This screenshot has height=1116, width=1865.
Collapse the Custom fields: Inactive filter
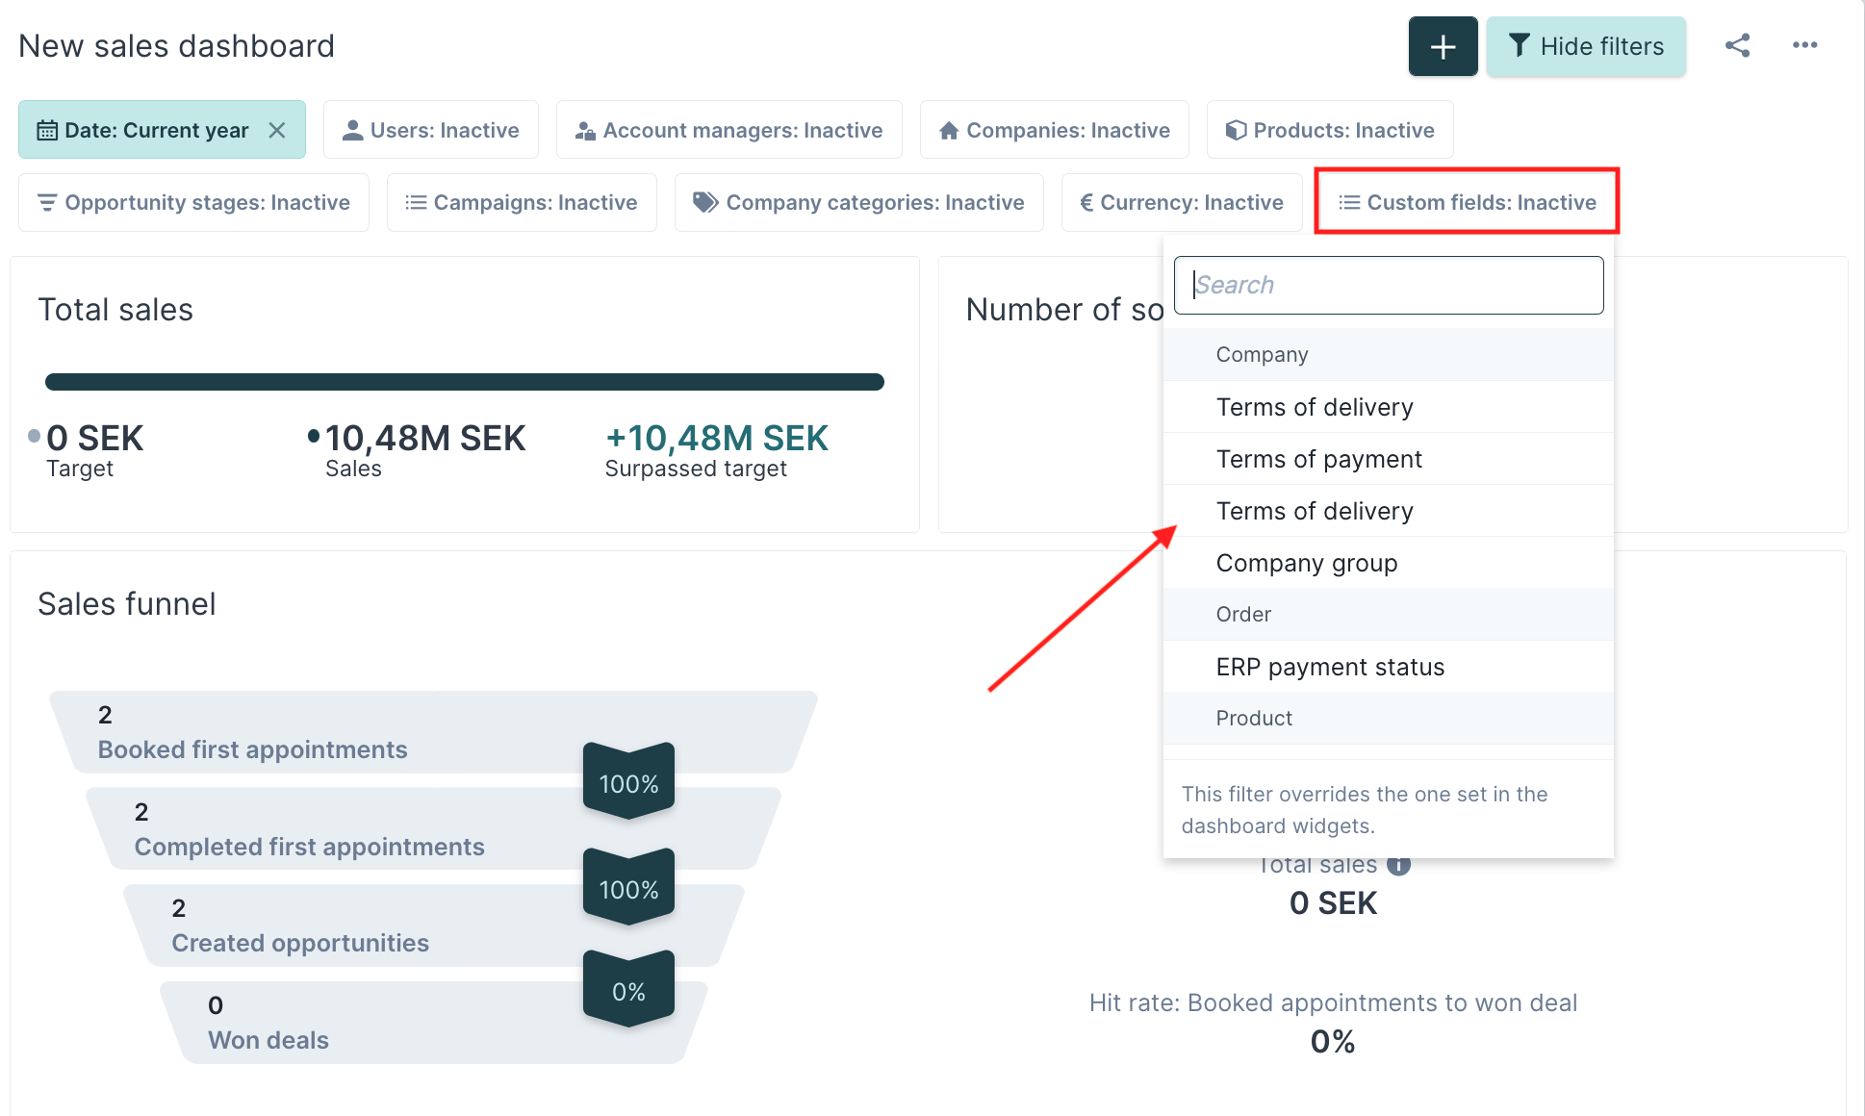[x=1468, y=202]
